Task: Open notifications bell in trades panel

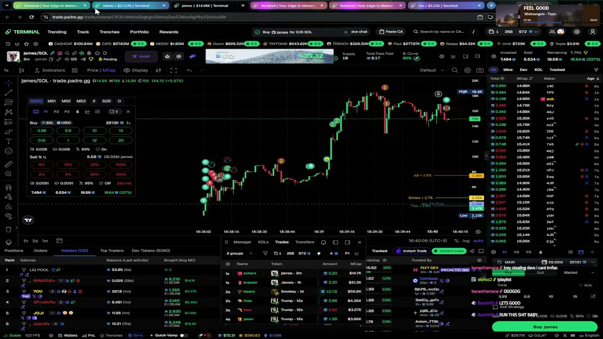Action: pos(323,242)
